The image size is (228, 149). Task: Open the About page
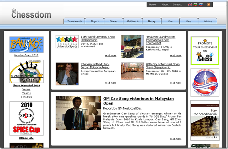click(x=165, y=5)
